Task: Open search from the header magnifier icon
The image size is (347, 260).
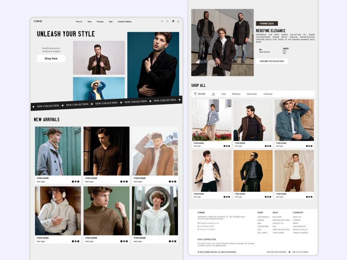Action: (x=162, y=21)
